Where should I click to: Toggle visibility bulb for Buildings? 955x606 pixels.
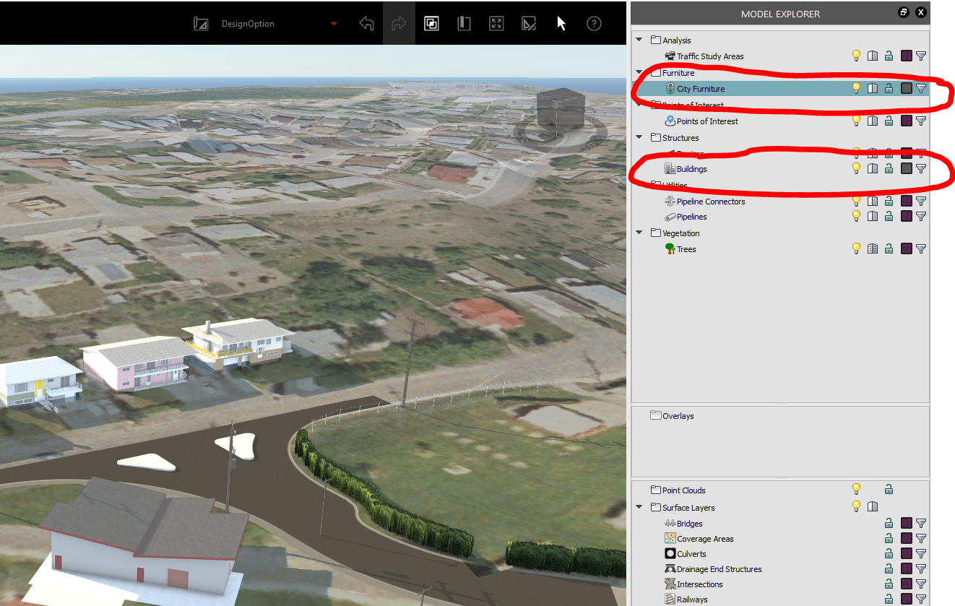(x=856, y=168)
